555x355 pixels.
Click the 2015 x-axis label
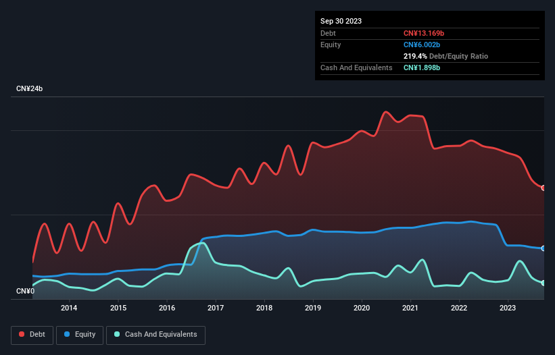[x=118, y=308]
